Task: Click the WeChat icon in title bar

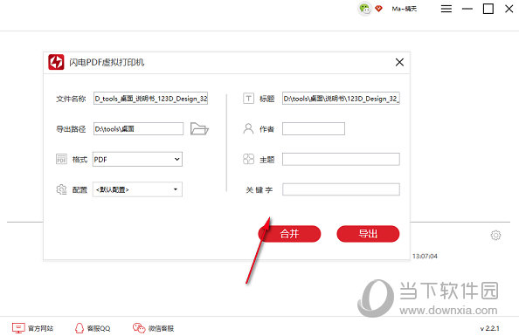Action: (x=364, y=9)
